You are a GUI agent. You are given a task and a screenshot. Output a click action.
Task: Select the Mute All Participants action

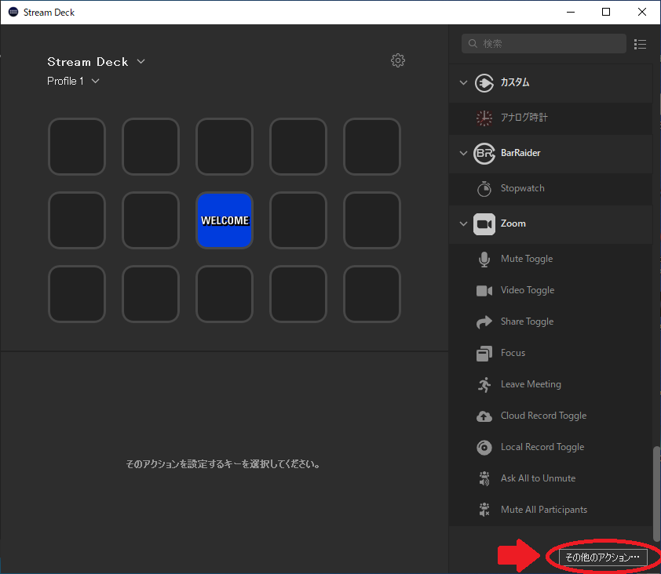point(542,509)
